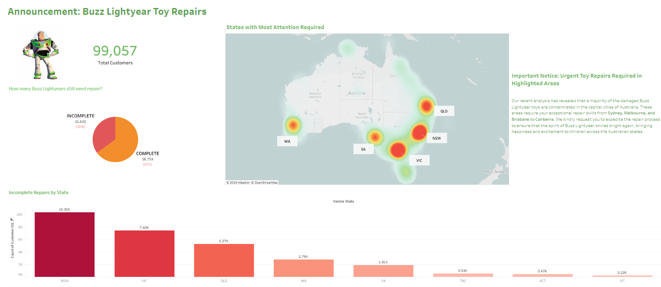
Task: Click the Announcement: Buzz Lightyear Toy Repairs heading
Action: [107, 11]
